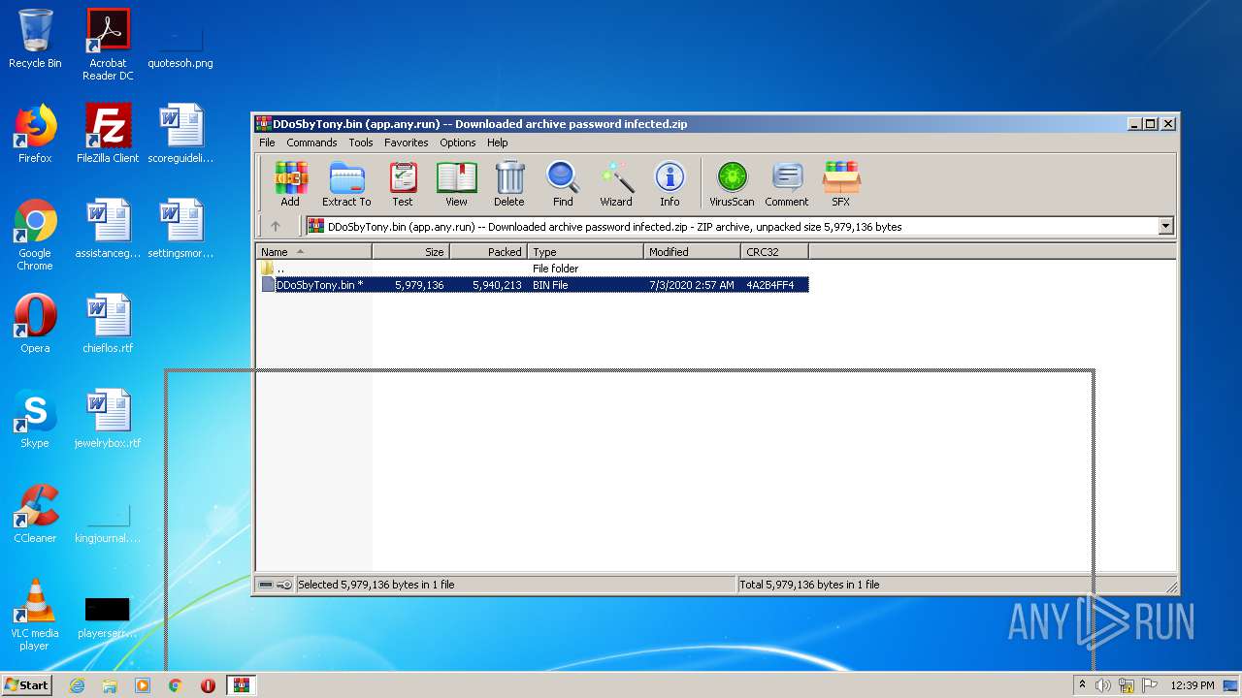Sort by CRC32 column header
The height and width of the screenshot is (698, 1242).
point(774,252)
